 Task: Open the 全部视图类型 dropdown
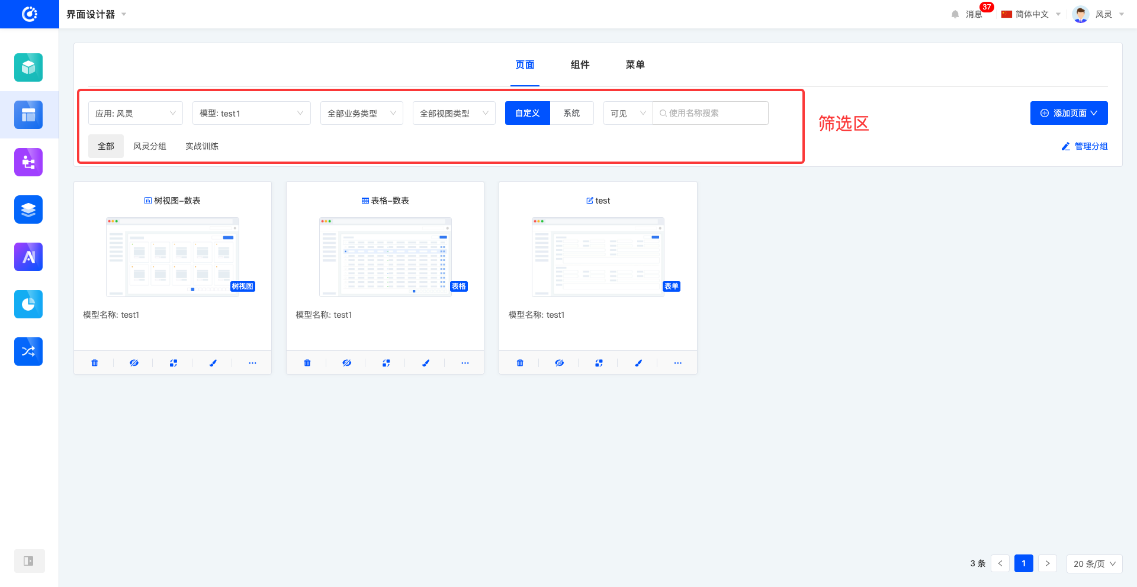click(x=454, y=113)
